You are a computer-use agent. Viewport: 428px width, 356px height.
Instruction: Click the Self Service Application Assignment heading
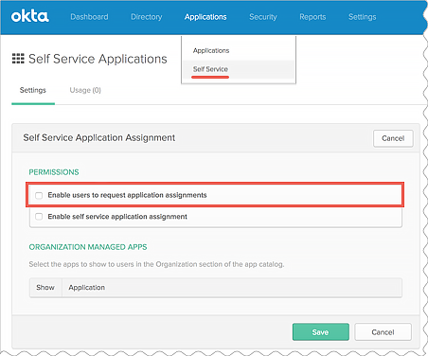tap(99, 138)
